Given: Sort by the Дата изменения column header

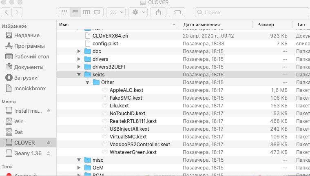Looking at the screenshot, I should pos(216,25).
